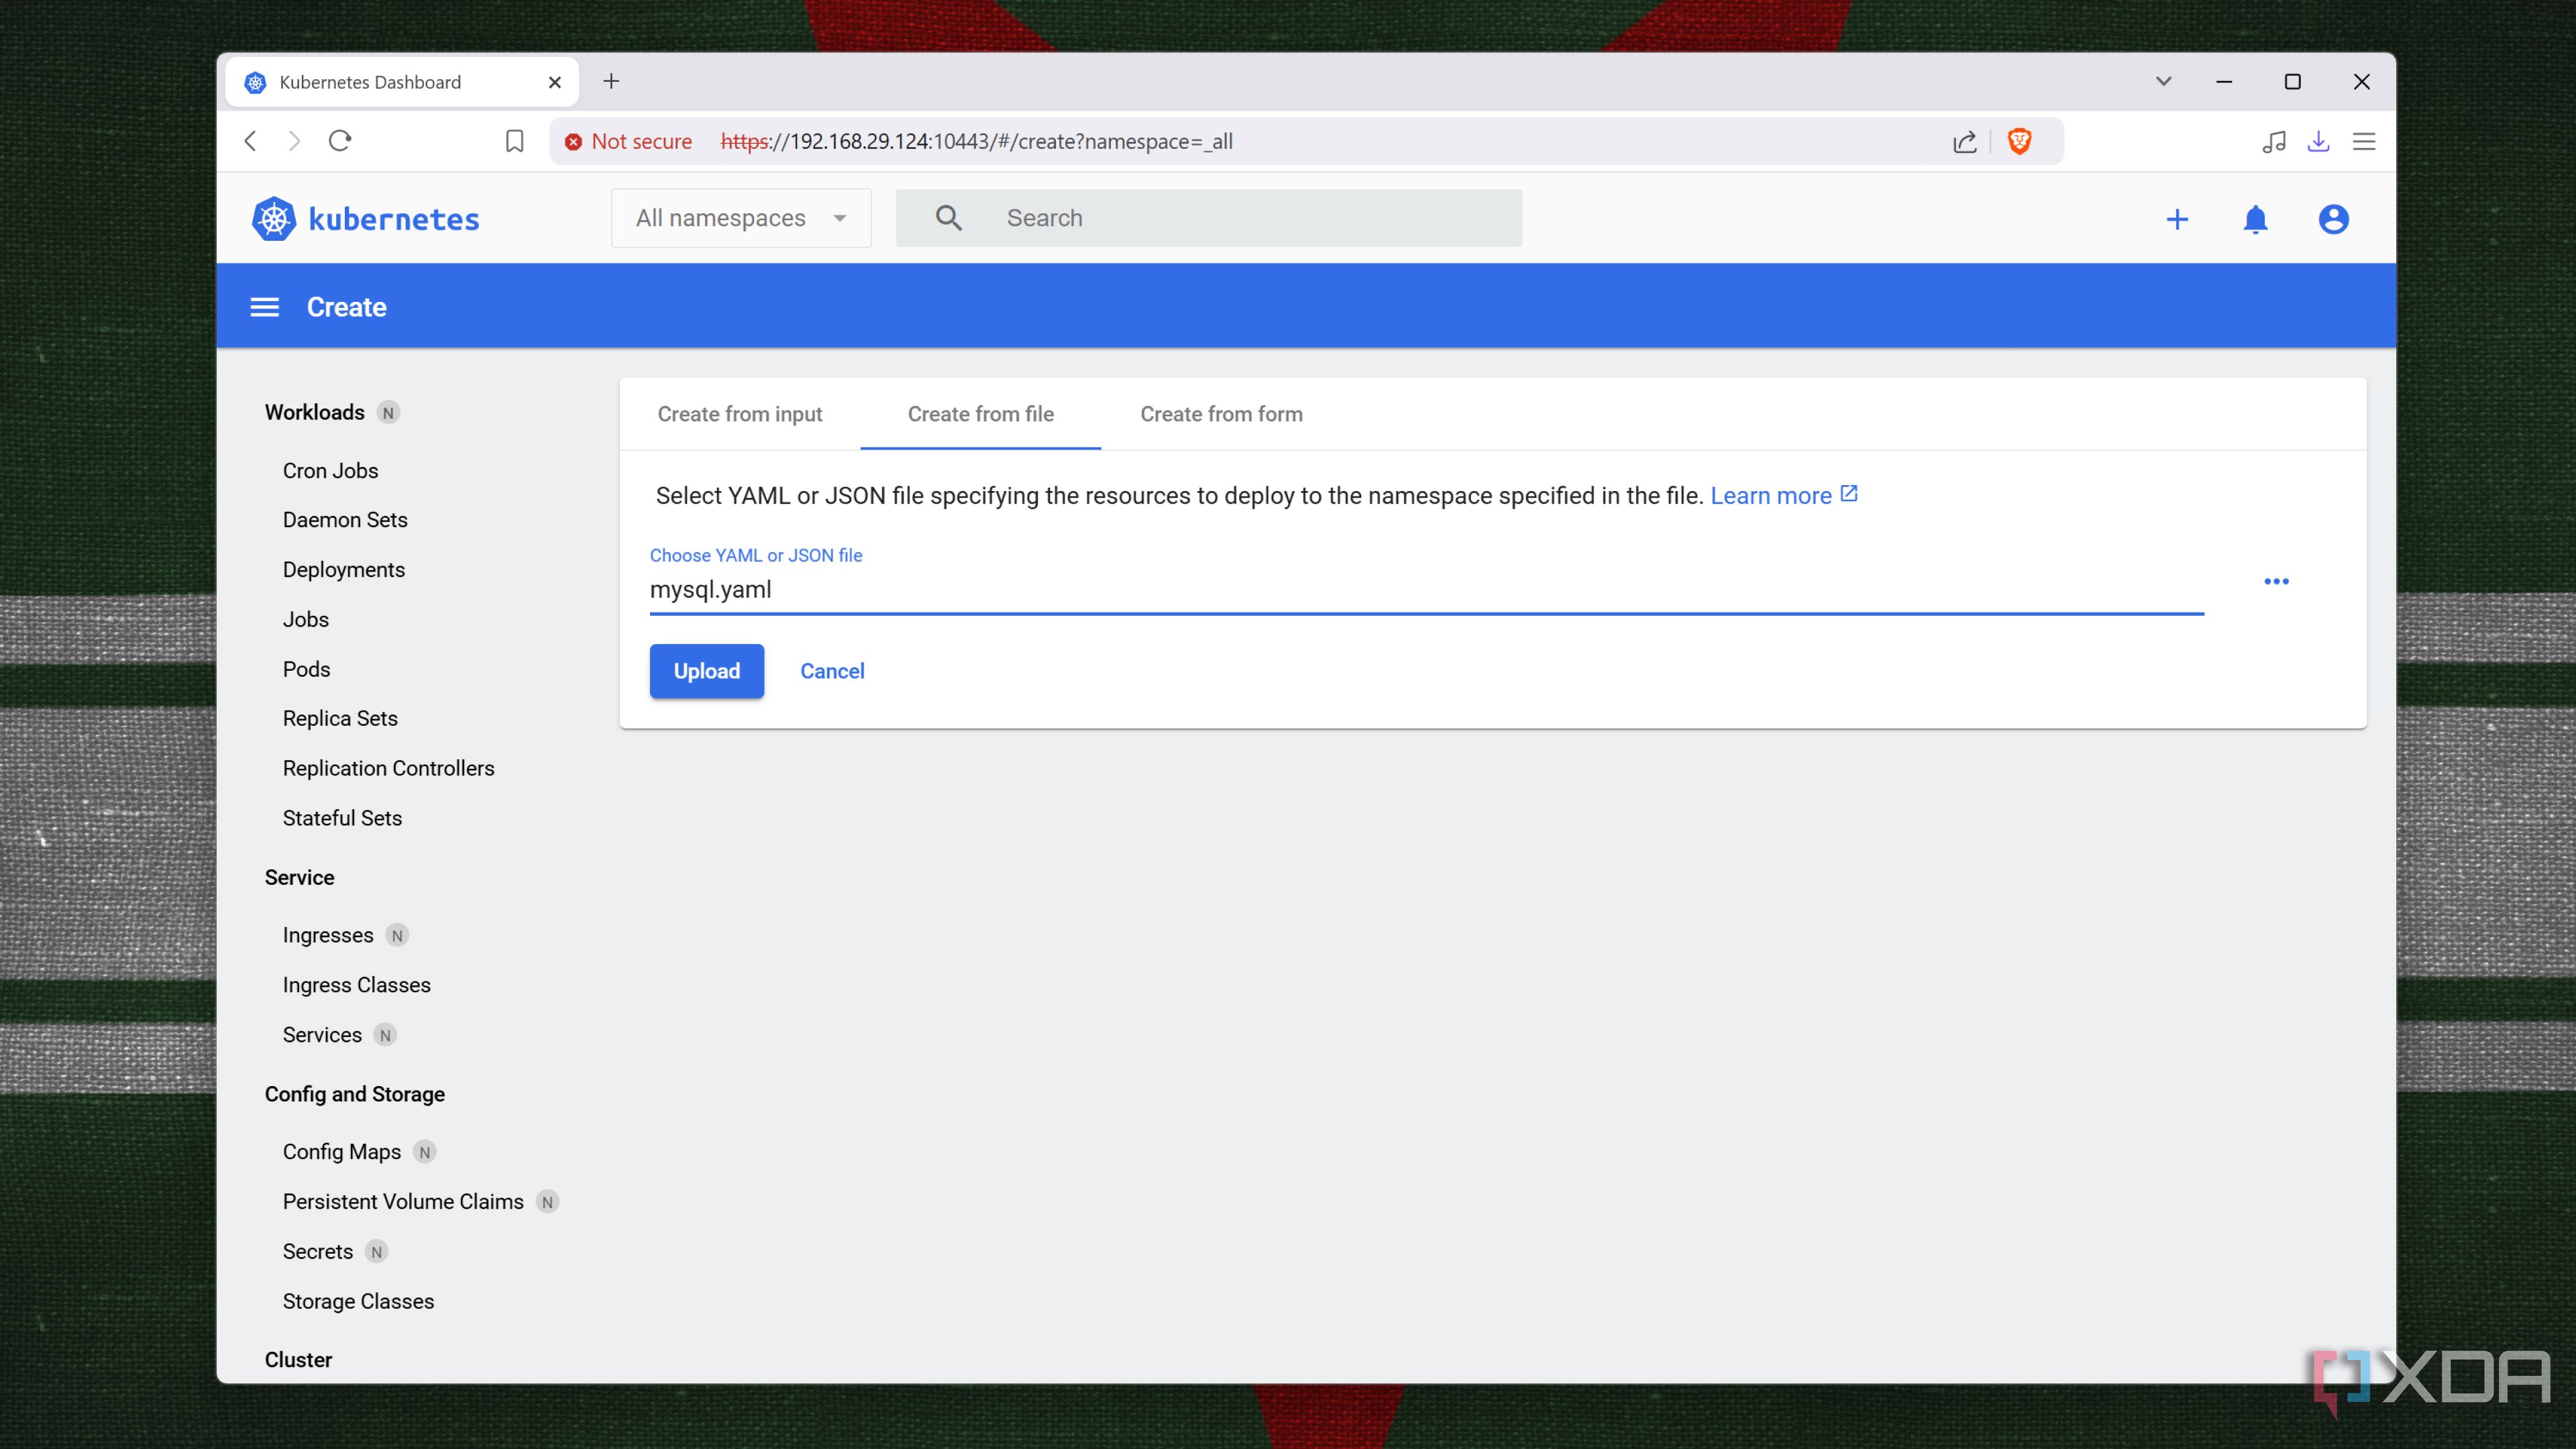Open Services in sidebar
This screenshot has height=1449, width=2576.
click(322, 1035)
